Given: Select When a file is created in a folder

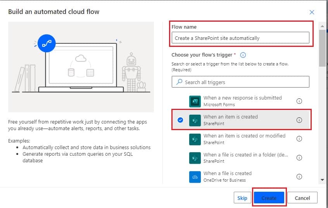Looking at the screenshot, I should coord(240,158).
